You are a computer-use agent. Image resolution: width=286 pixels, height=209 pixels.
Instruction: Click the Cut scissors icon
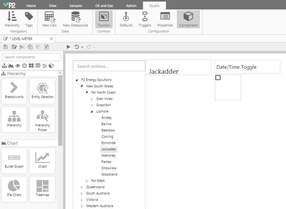[22, 47]
